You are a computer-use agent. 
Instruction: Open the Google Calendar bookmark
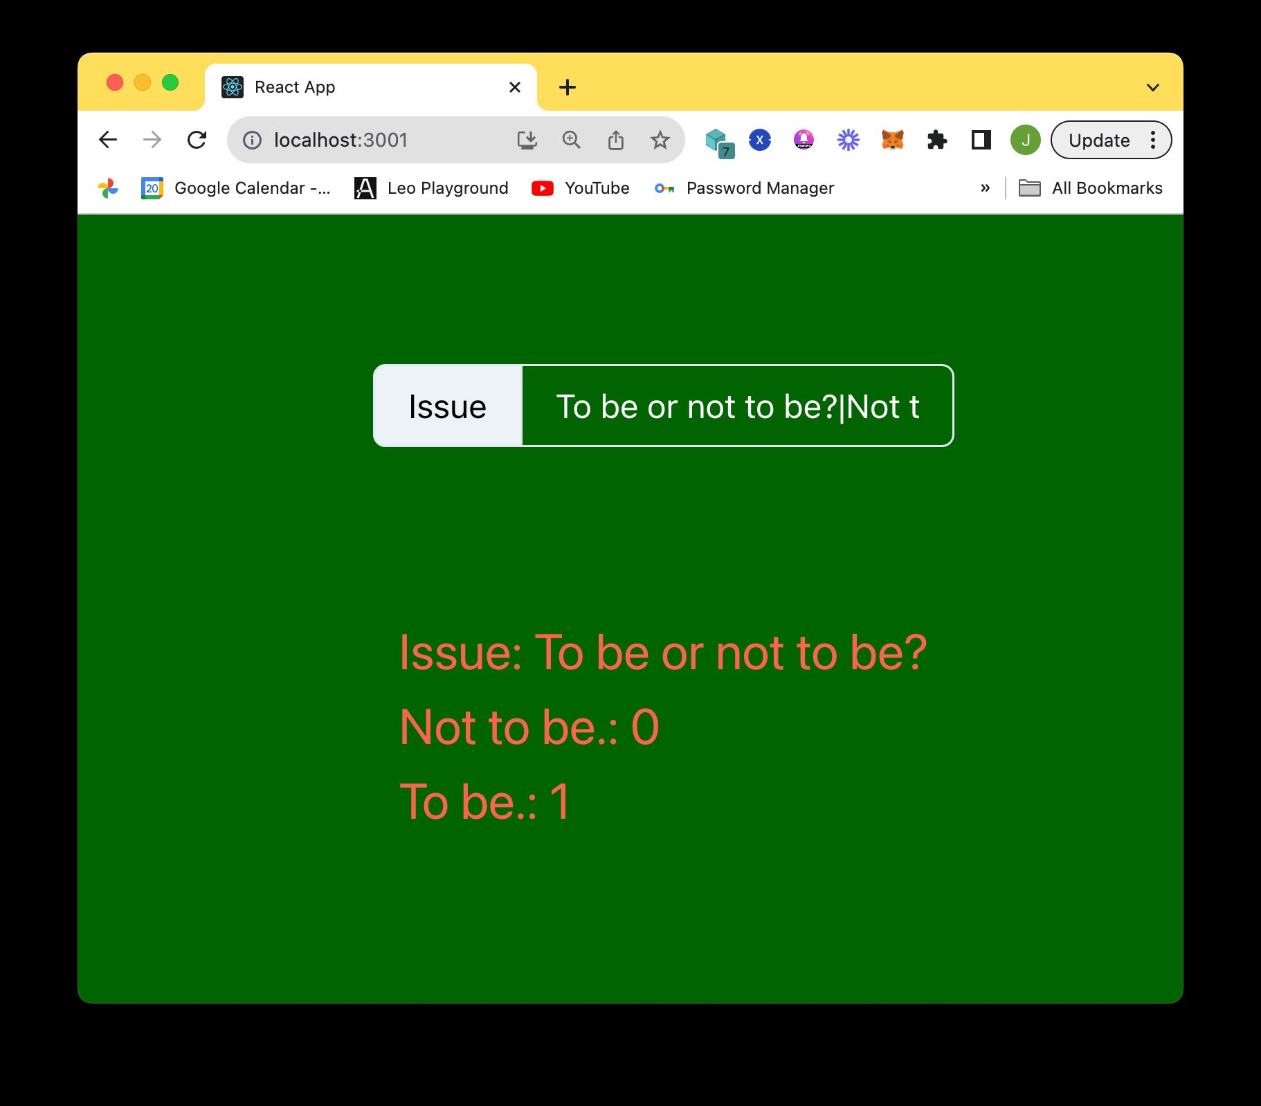[236, 188]
